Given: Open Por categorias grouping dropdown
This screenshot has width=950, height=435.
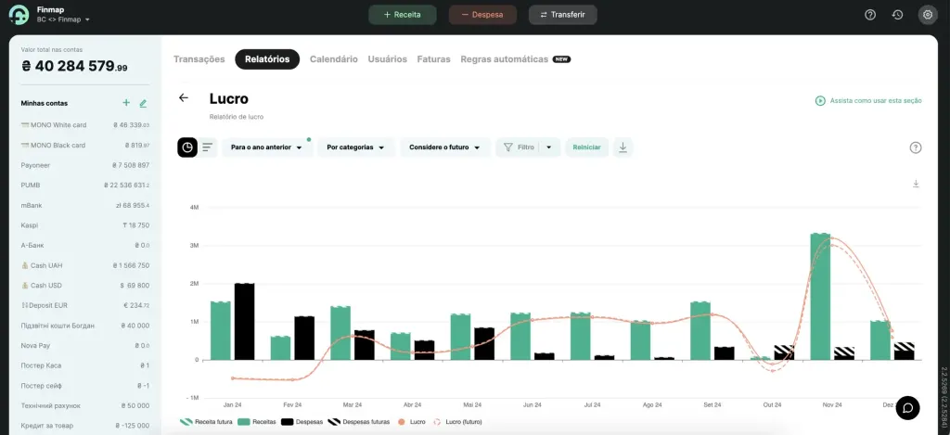Looking at the screenshot, I should tap(355, 147).
